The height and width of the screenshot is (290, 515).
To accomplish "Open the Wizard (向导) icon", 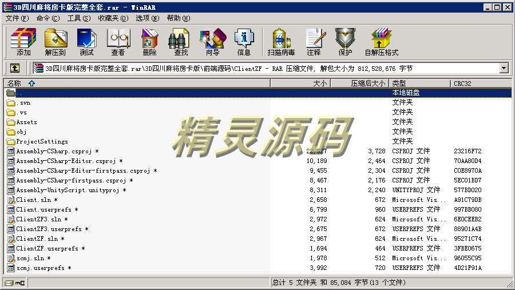I will [x=212, y=42].
